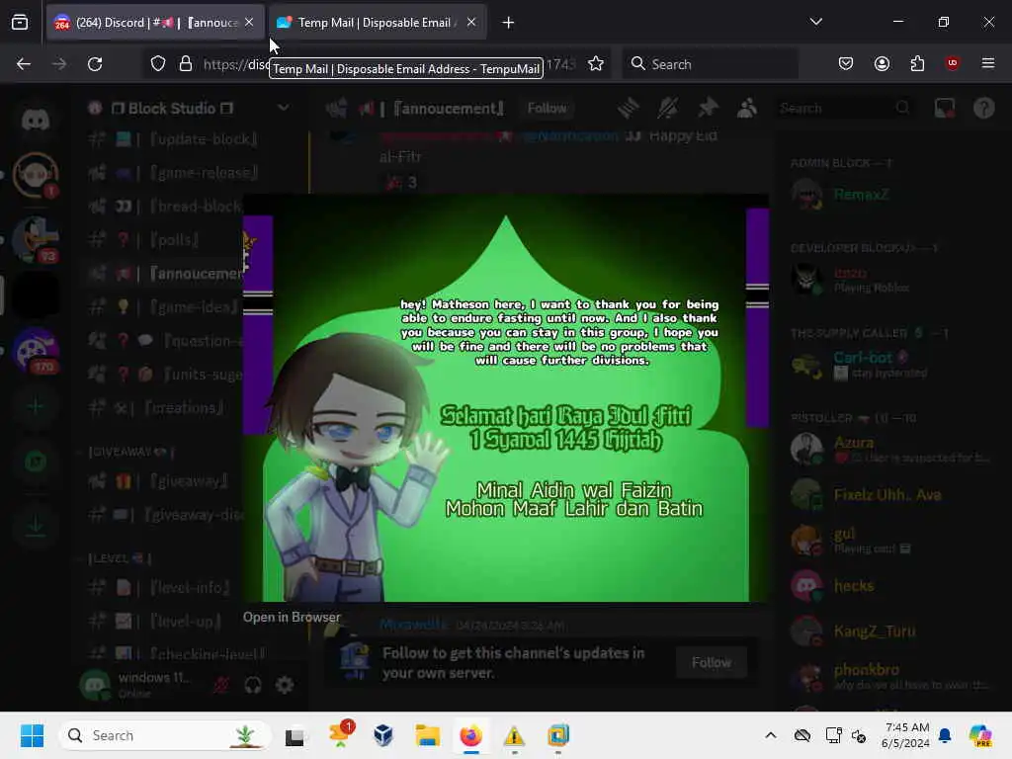
Task: Open Task View on taskbar
Action: point(295,735)
